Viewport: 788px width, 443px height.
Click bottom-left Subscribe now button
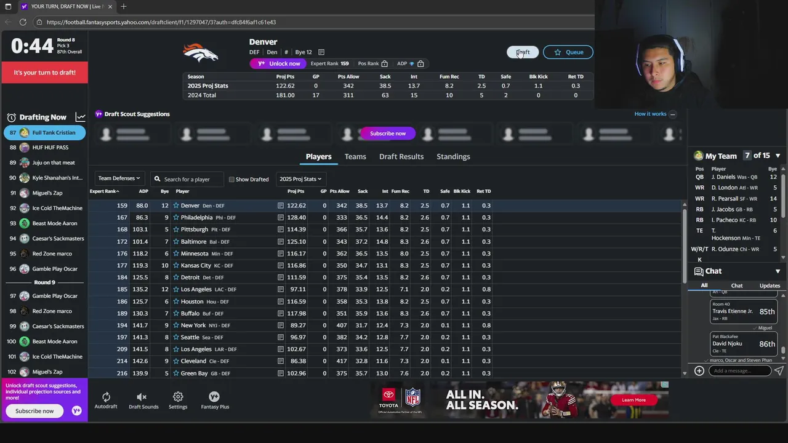(x=34, y=411)
